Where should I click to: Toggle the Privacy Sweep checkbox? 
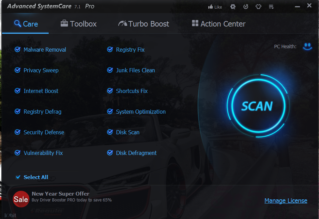[x=18, y=70]
